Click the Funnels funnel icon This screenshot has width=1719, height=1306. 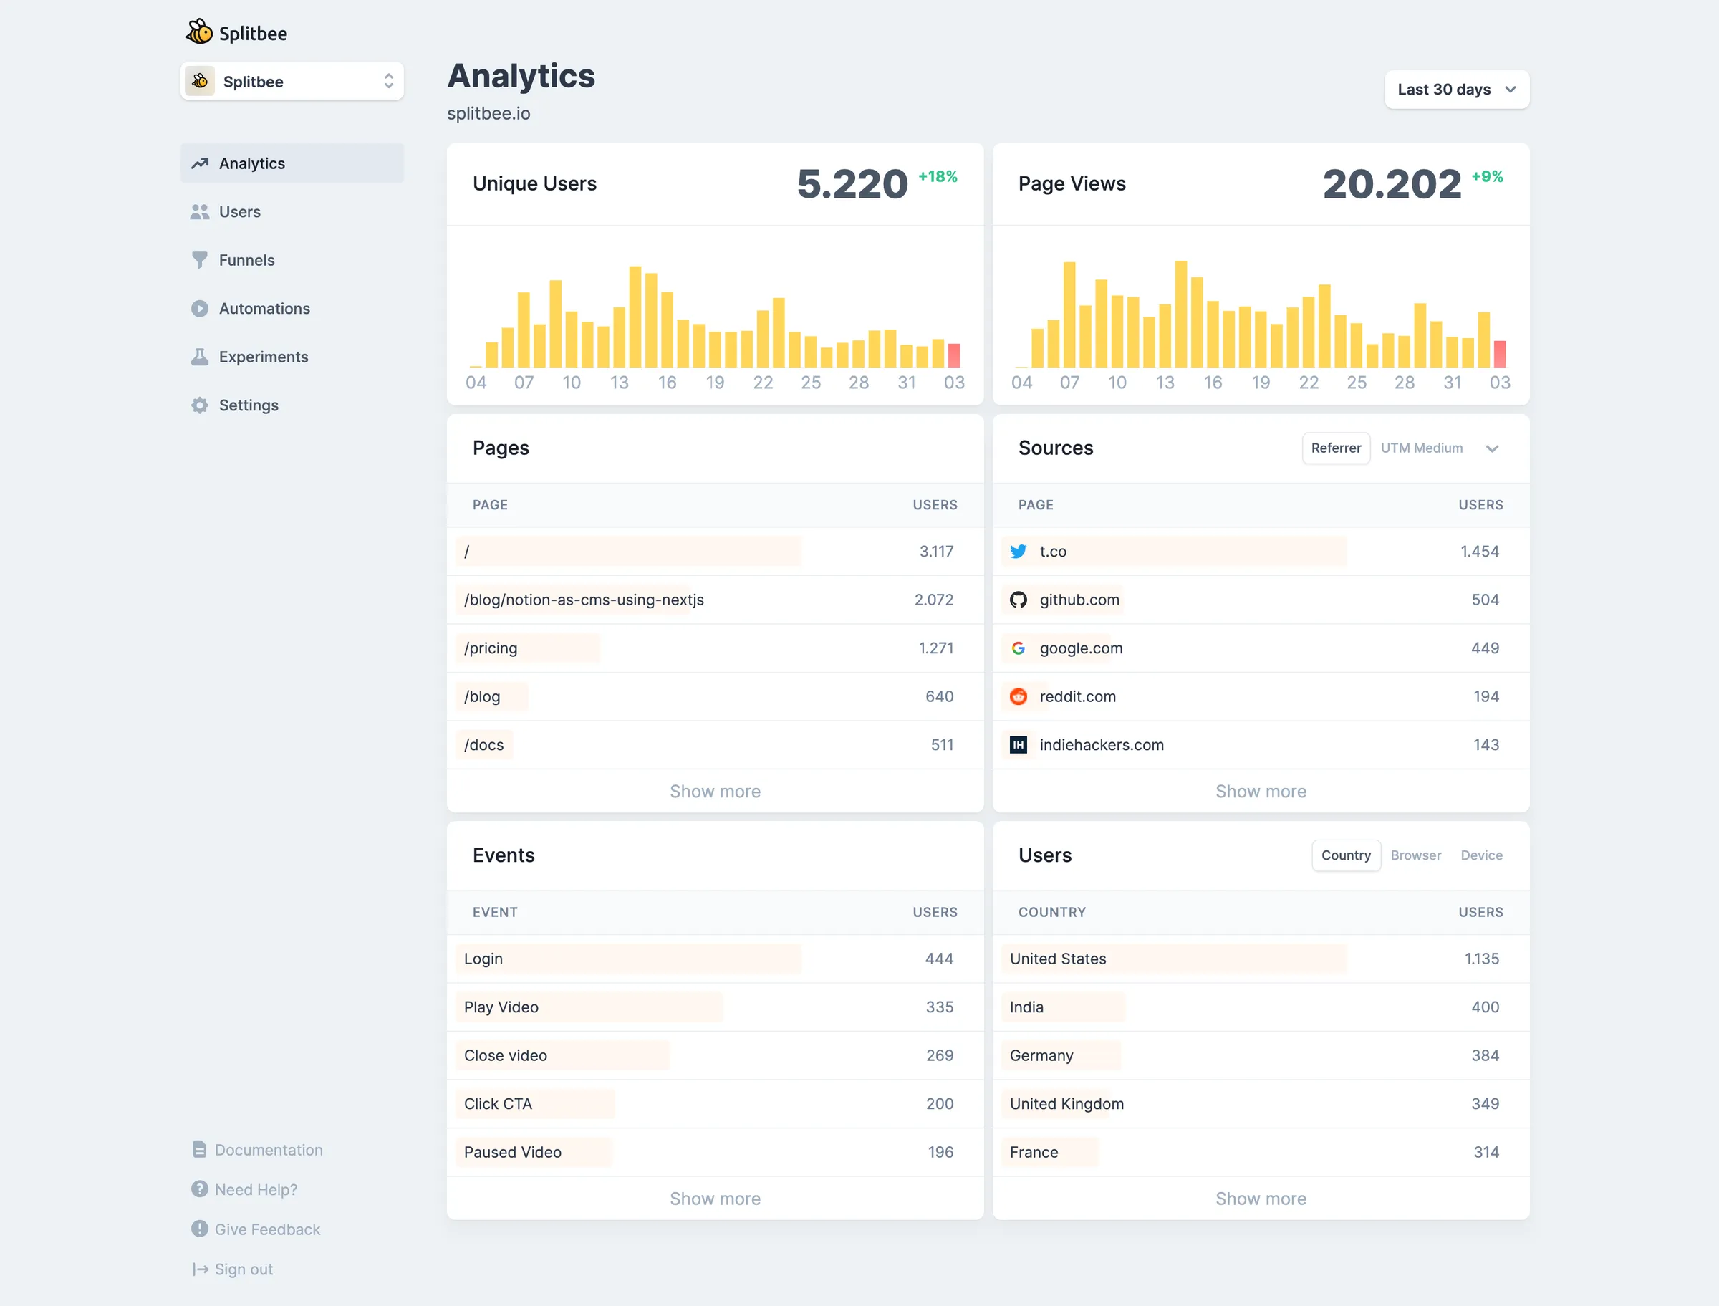click(x=200, y=259)
